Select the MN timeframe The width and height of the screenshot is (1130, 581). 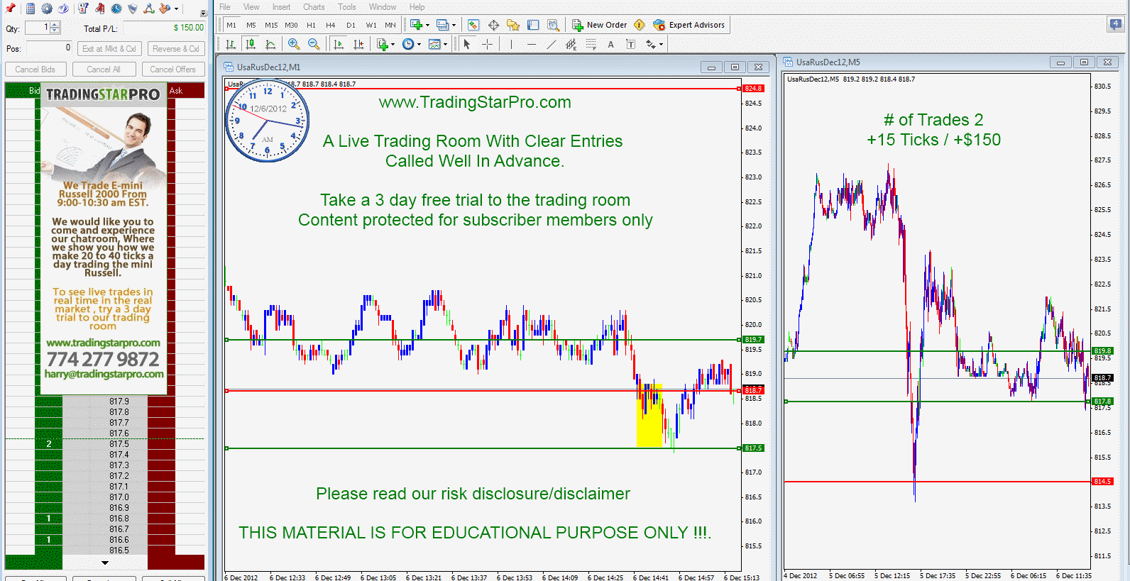390,25
